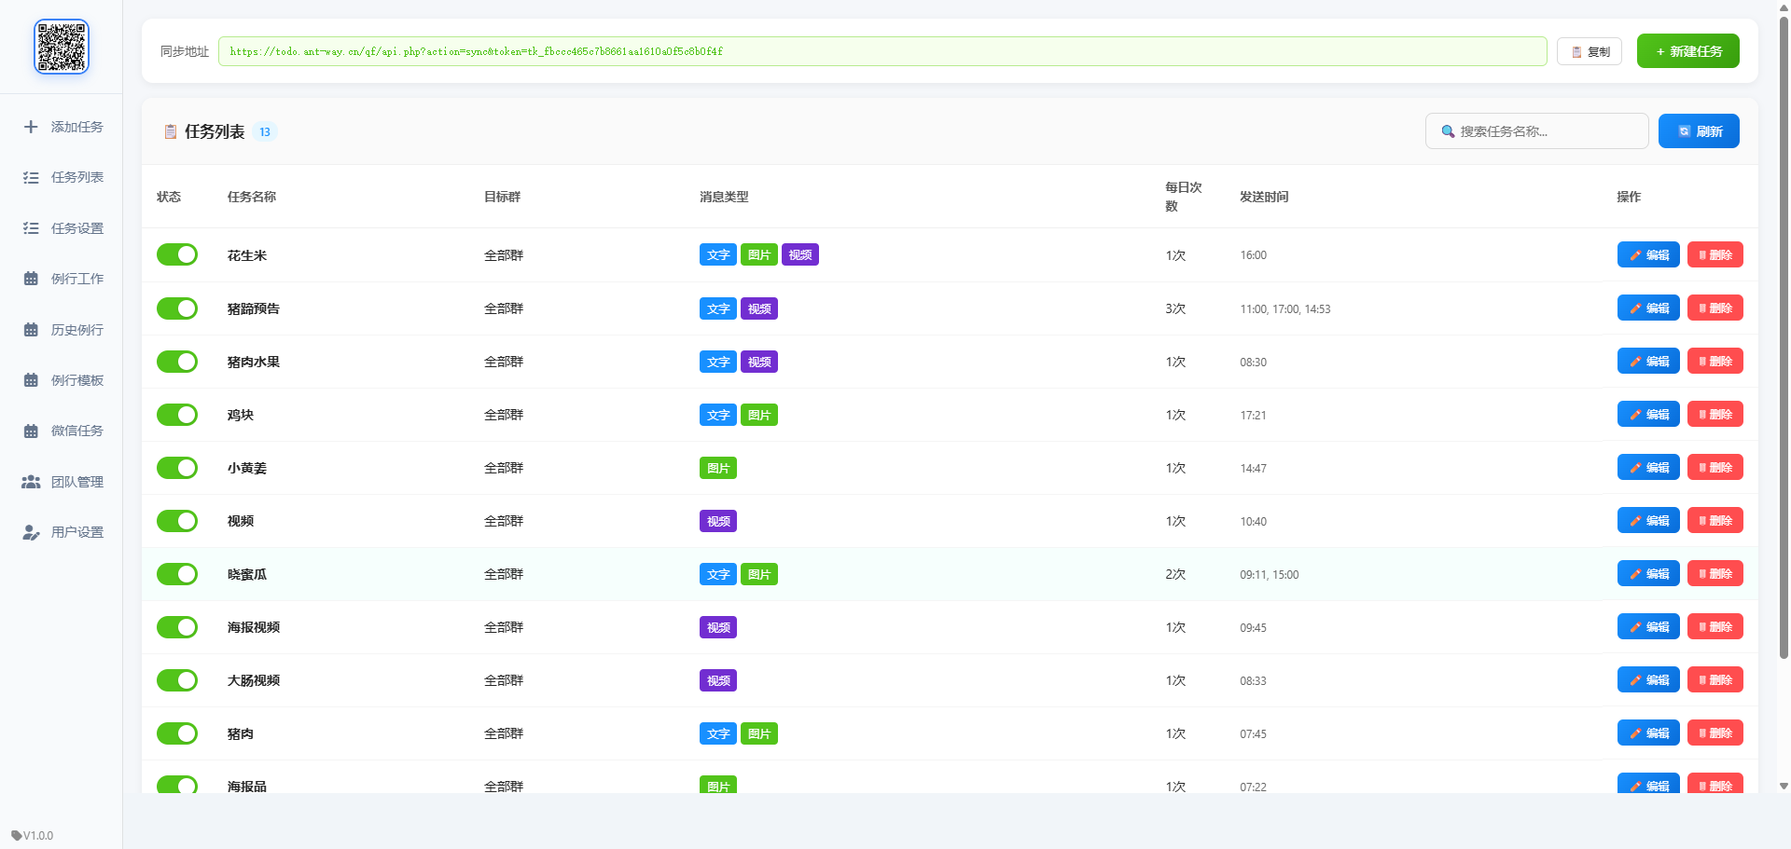Click the 发送时间 column header

click(1264, 197)
